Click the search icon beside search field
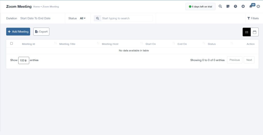This screenshot has height=135, width=263. click(x=97, y=18)
